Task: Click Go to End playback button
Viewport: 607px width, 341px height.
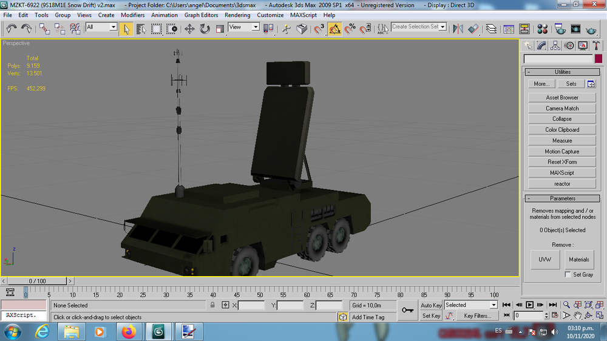Action: tap(553, 305)
